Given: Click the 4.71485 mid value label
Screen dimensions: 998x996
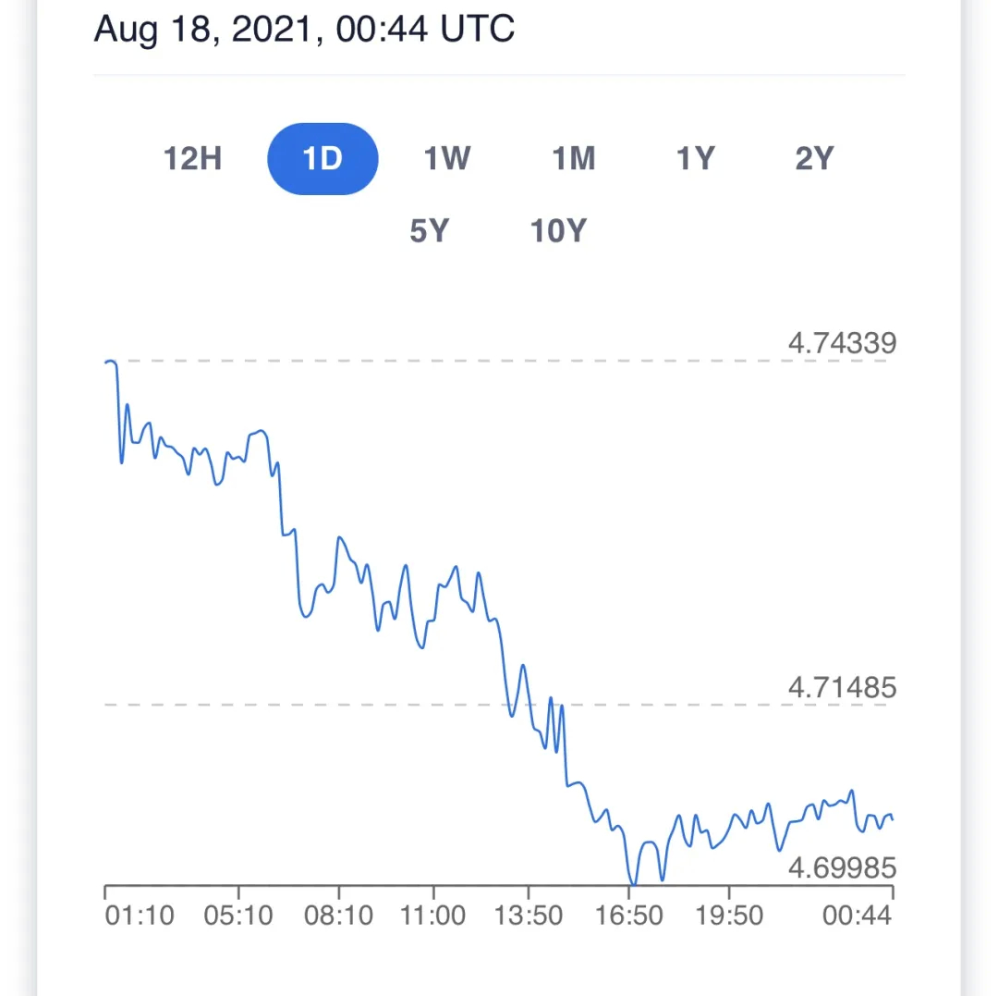Looking at the screenshot, I should coord(842,688).
